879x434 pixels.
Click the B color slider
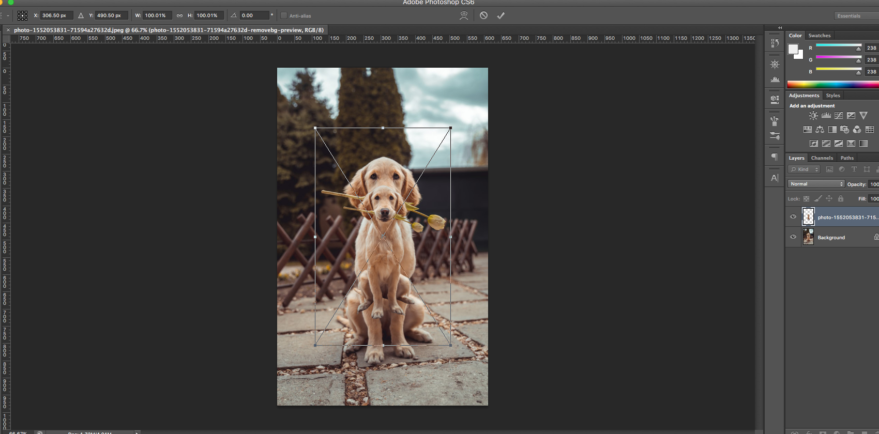coord(838,70)
